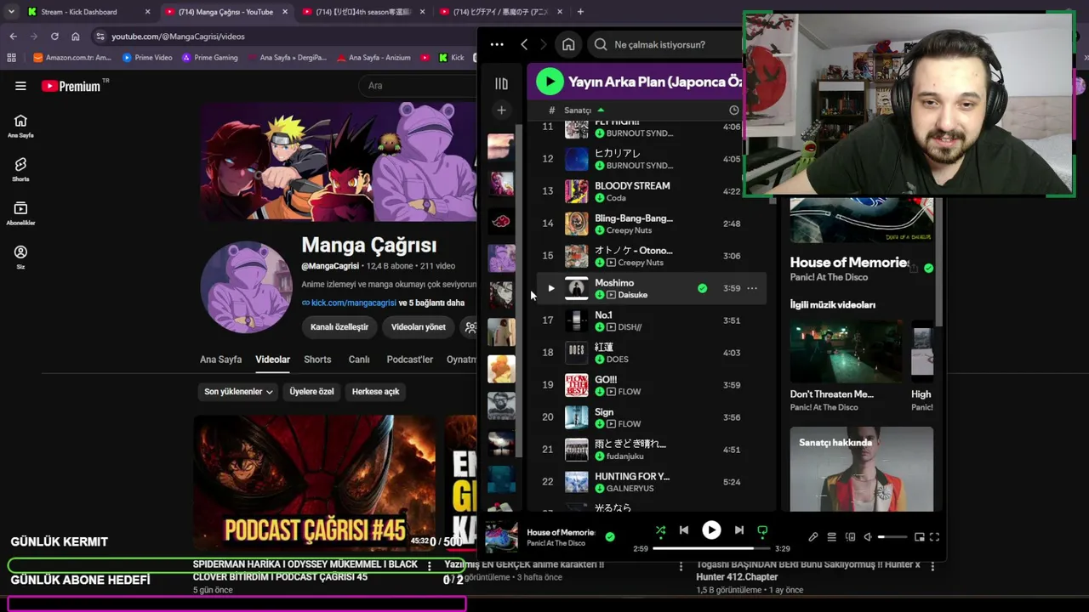
Task: Select the BLOODY STREAM track
Action: point(652,191)
